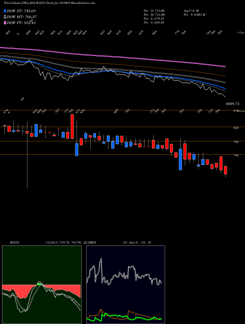This screenshot has height=324, width=245.
Task: Click the magenta DOW PT legend swatch
Action: [x=5, y=23]
